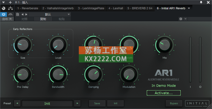212x109 pixels.
Task: Expand the arrow beside the gear
Action: pyautogui.click(x=185, y=19)
